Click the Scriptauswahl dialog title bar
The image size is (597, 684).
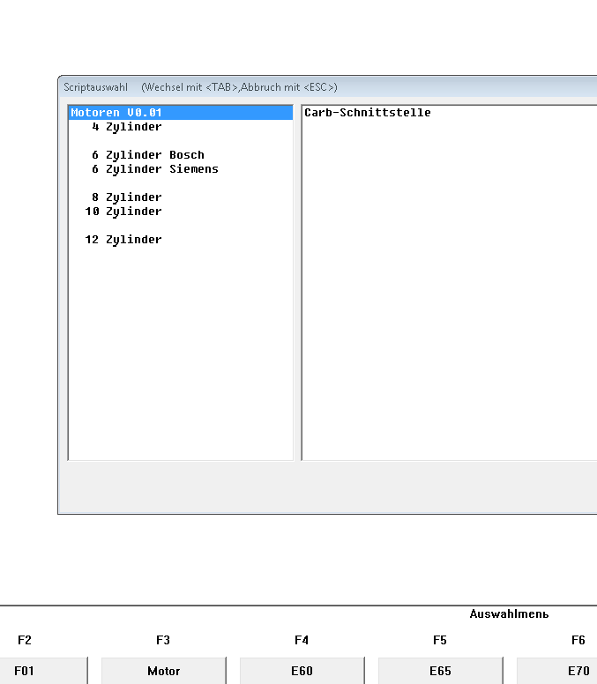click(328, 86)
